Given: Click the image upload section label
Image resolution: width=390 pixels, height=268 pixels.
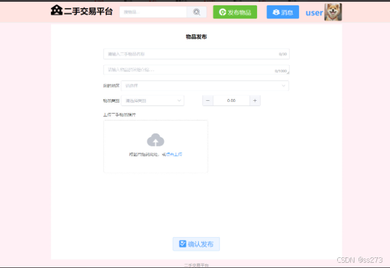Looking at the screenshot, I should [x=120, y=115].
